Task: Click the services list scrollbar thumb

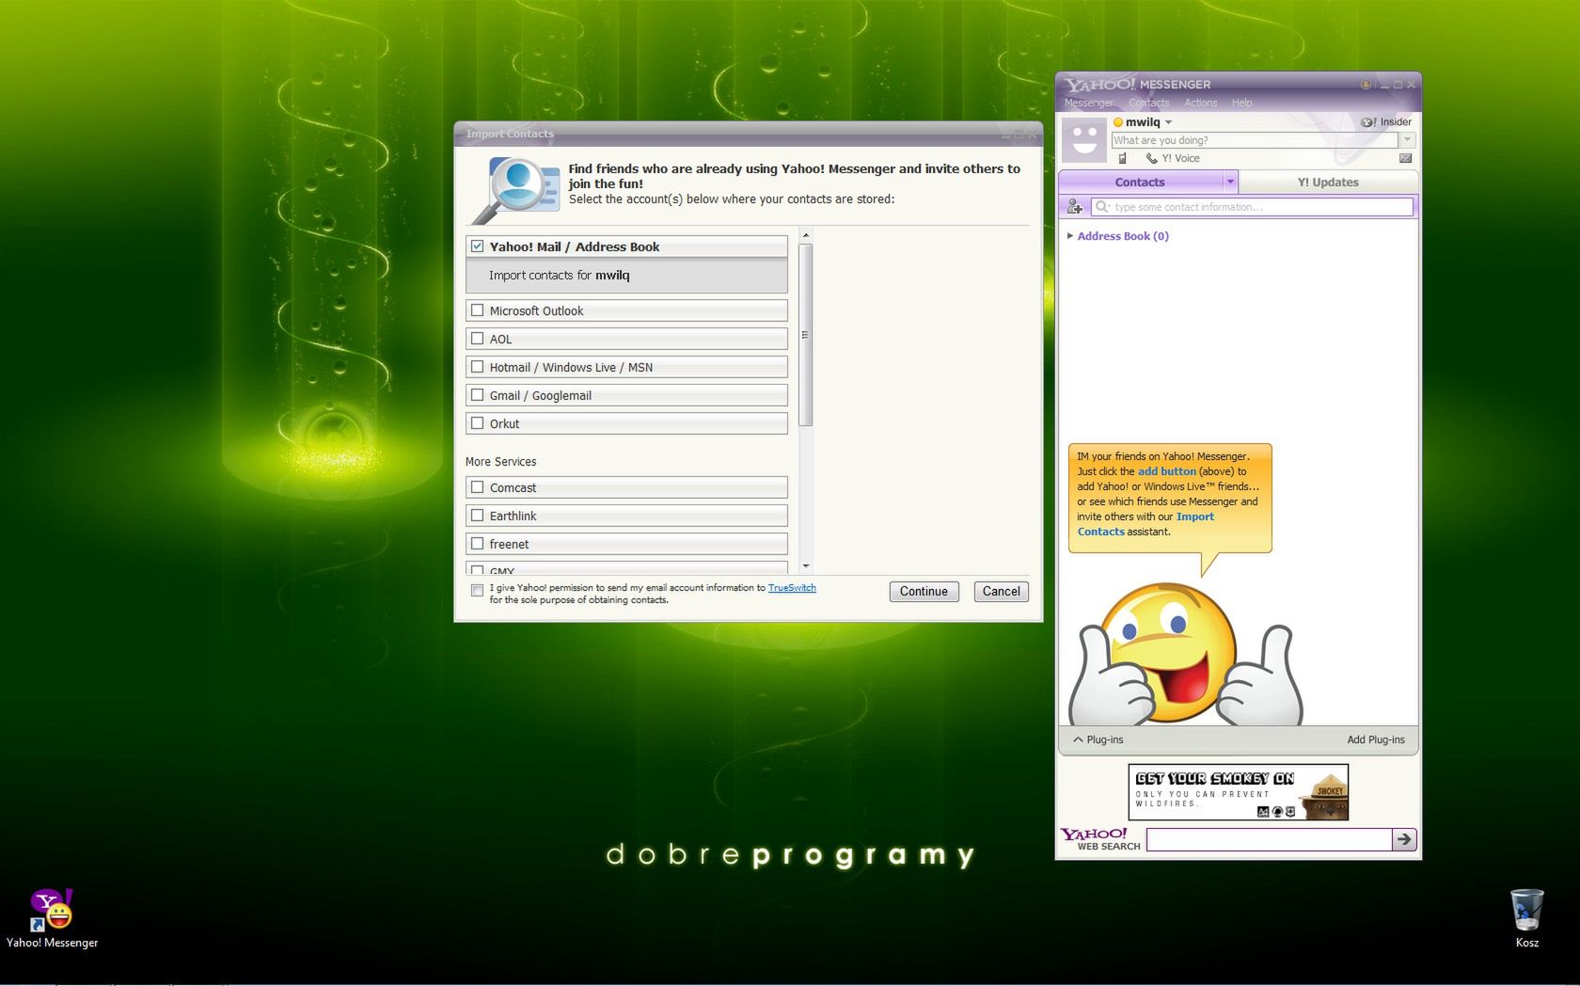Action: coord(806,335)
